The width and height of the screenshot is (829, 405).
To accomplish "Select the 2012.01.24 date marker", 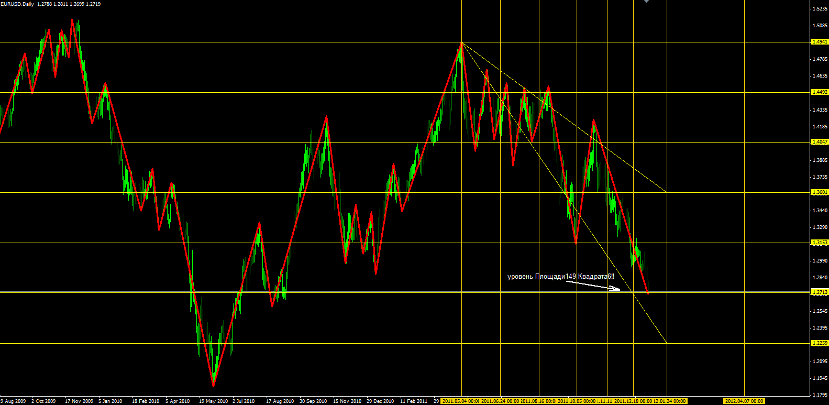I will 669,401.
